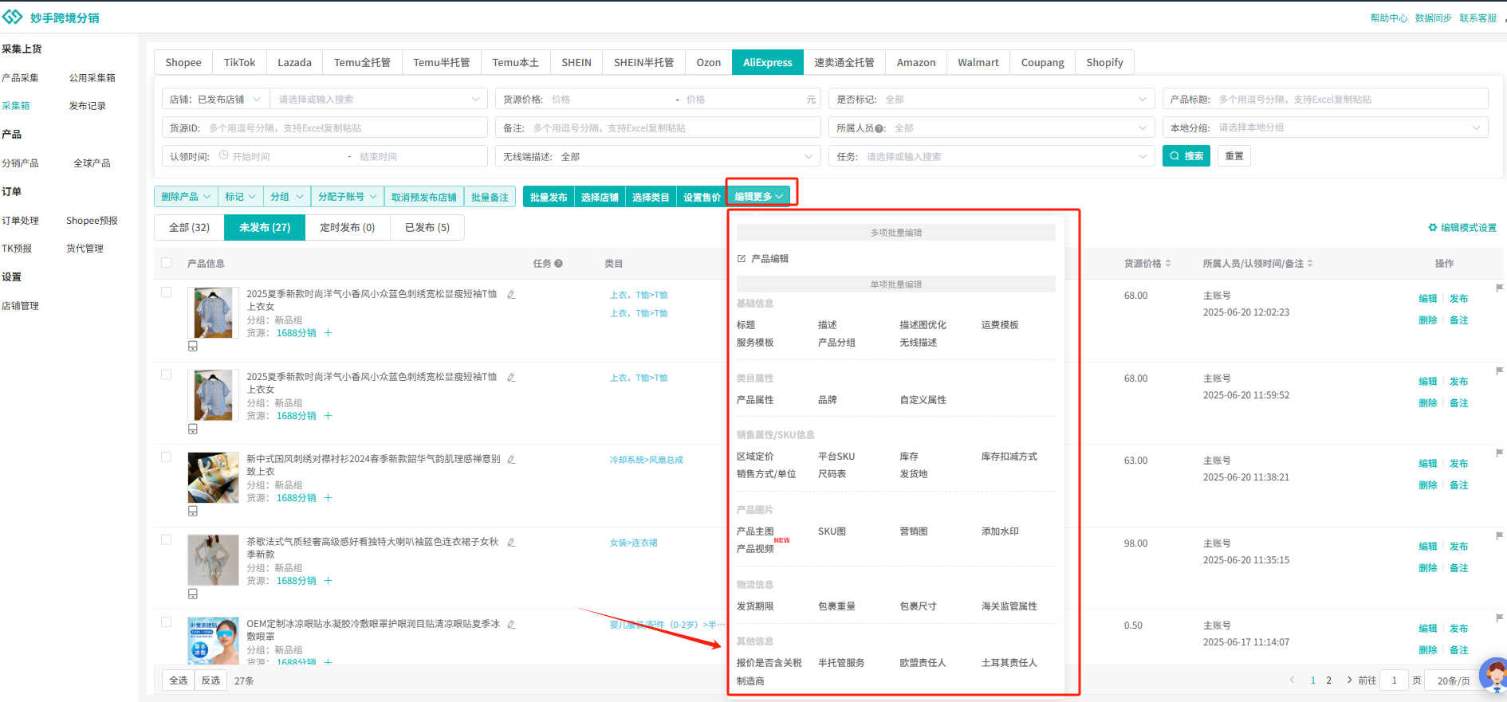Click the 所属人员 help icon in filter
Viewport: 1507px width, 702px height.
tap(879, 128)
